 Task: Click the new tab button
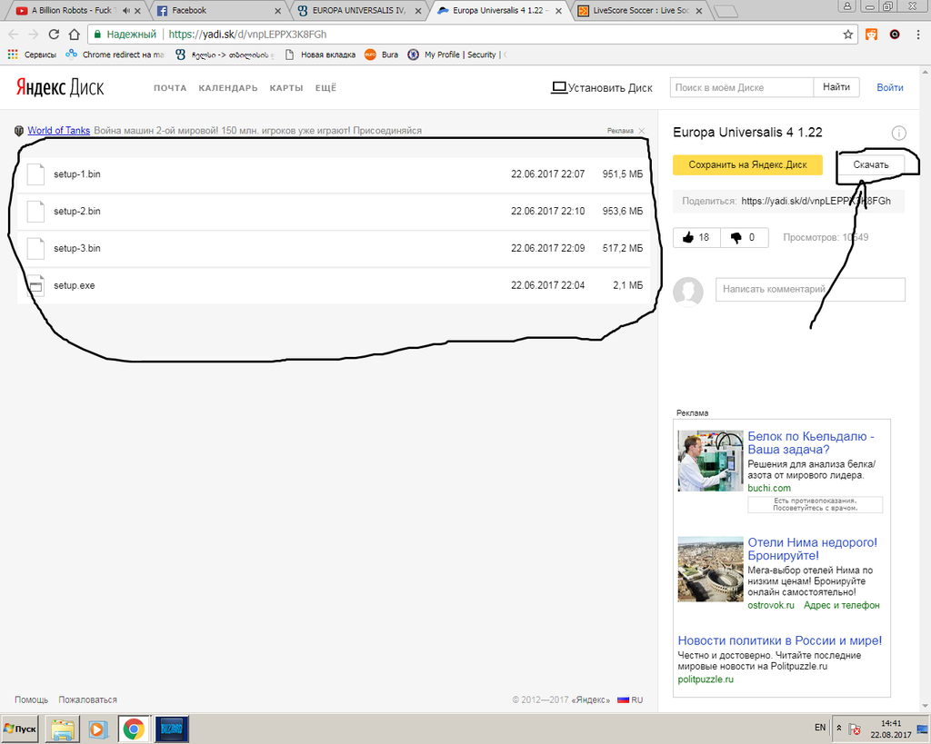click(725, 11)
